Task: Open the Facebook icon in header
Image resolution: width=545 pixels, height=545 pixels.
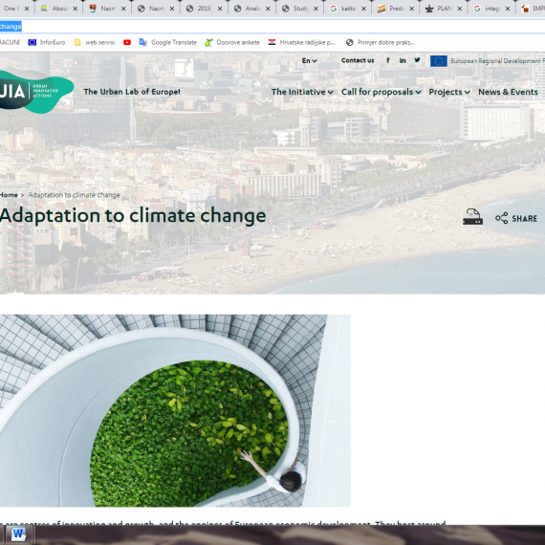Action: pyautogui.click(x=388, y=60)
